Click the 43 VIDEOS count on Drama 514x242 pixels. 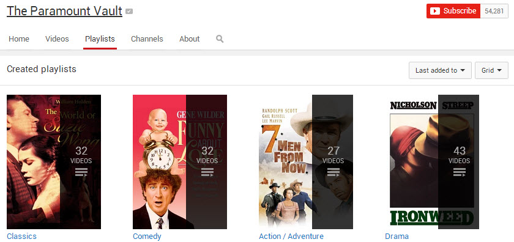pos(460,155)
